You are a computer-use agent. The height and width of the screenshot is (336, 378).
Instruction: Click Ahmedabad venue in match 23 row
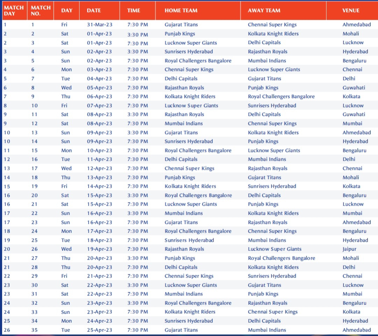click(357, 222)
